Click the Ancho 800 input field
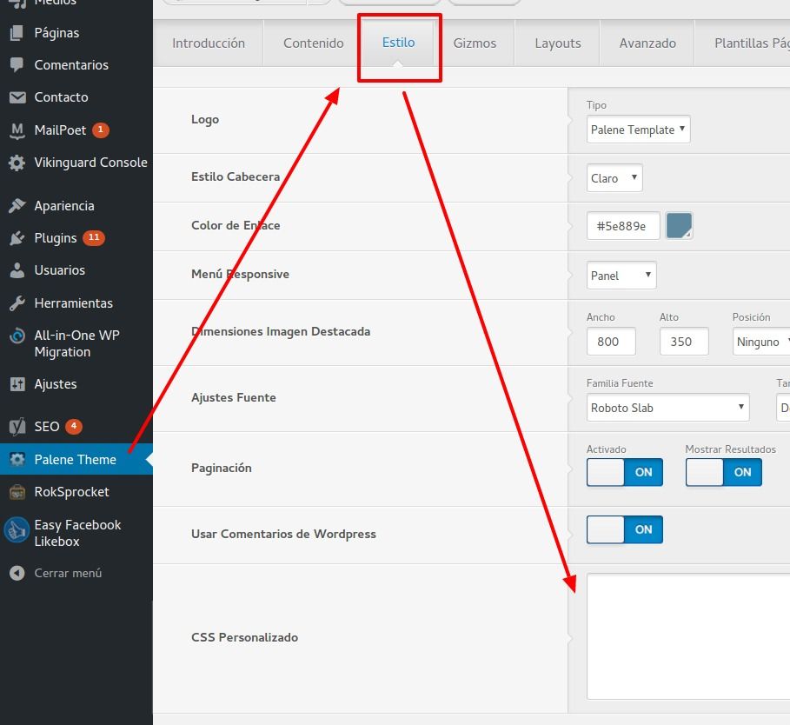This screenshot has width=790, height=725. [x=611, y=342]
